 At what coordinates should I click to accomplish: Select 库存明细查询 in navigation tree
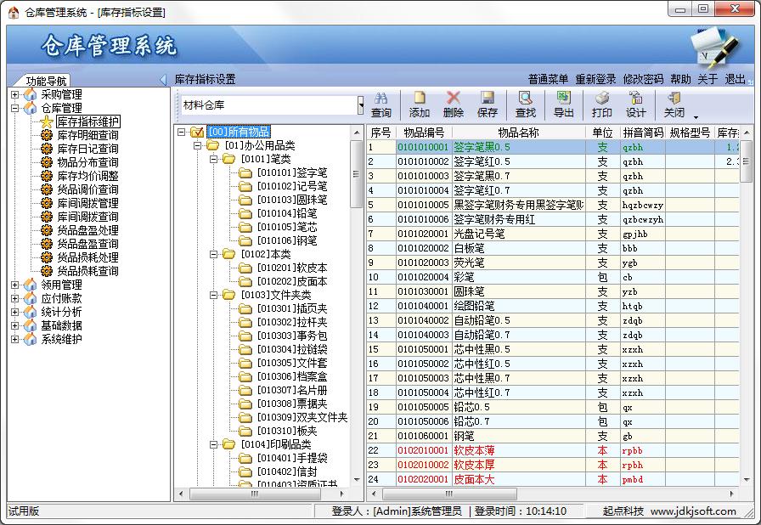87,135
